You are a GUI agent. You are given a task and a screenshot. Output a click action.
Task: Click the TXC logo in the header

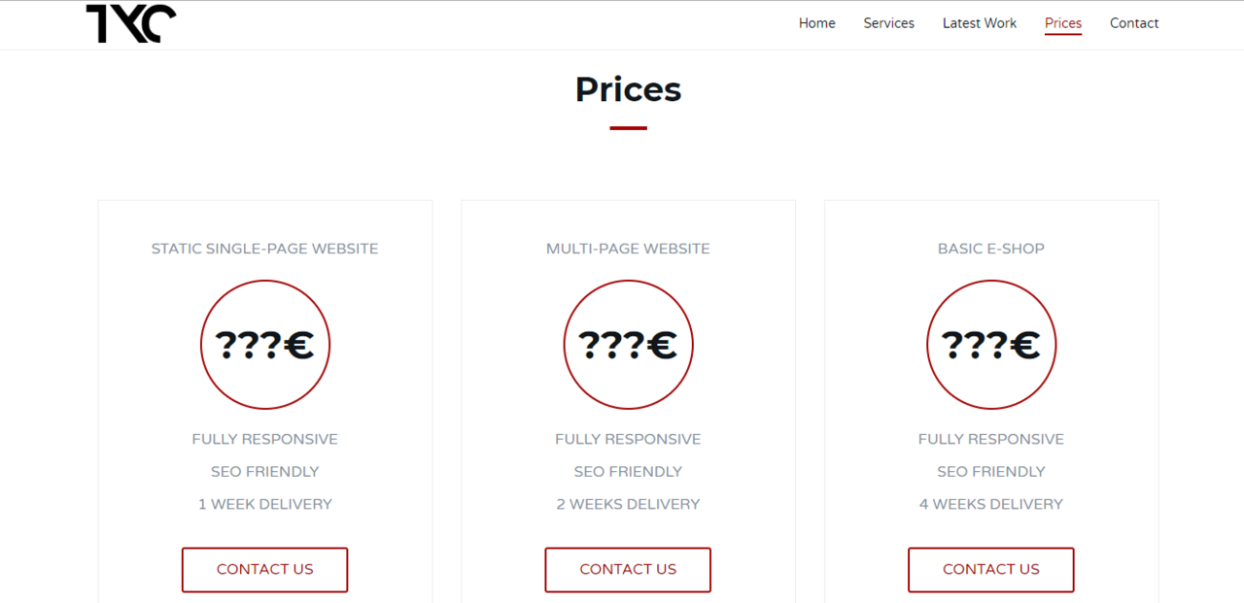(131, 23)
